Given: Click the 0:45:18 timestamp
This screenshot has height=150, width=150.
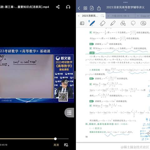Looking at the screenshot, I should (4, 145).
